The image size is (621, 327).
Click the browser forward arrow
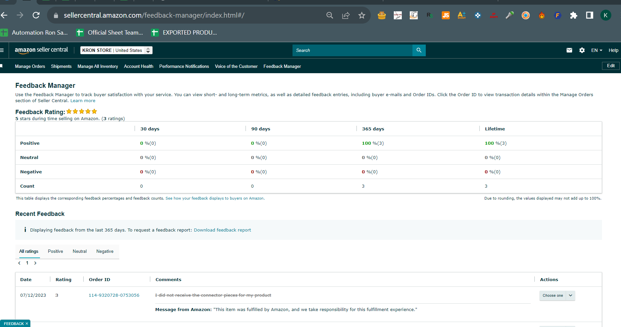pos(20,15)
